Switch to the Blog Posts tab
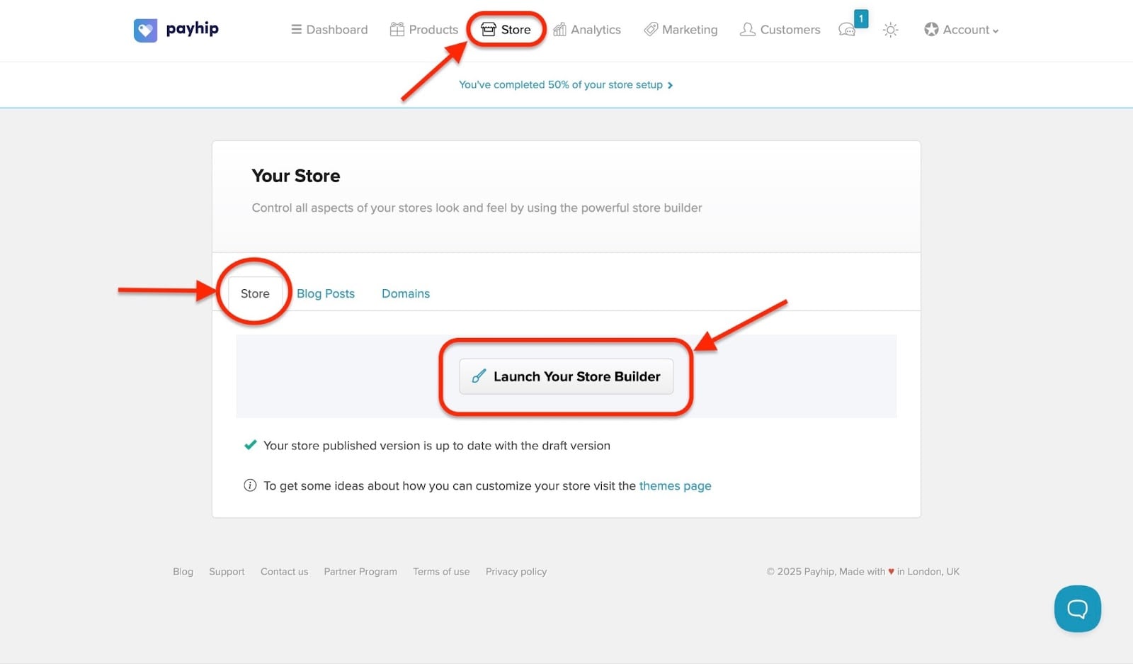The image size is (1133, 664). 326,293
